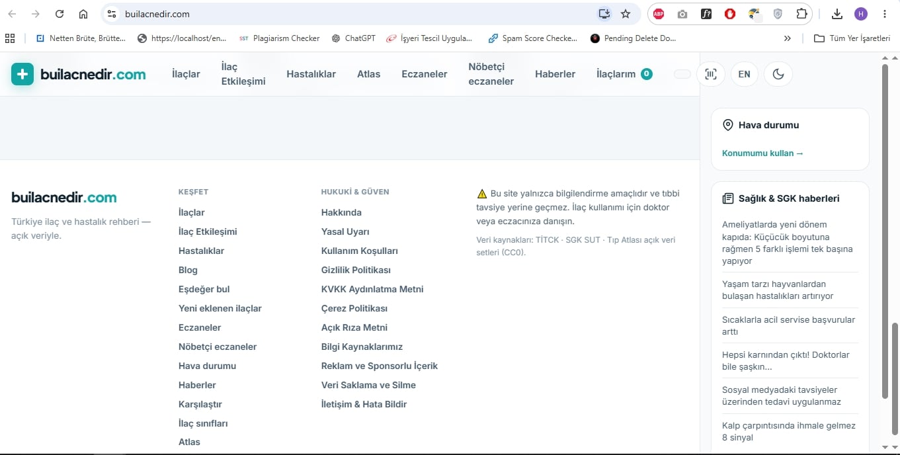Click the address bar URL field
This screenshot has width=900, height=455.
click(x=357, y=14)
